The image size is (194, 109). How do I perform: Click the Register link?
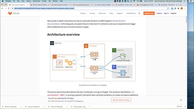[x=174, y=13]
